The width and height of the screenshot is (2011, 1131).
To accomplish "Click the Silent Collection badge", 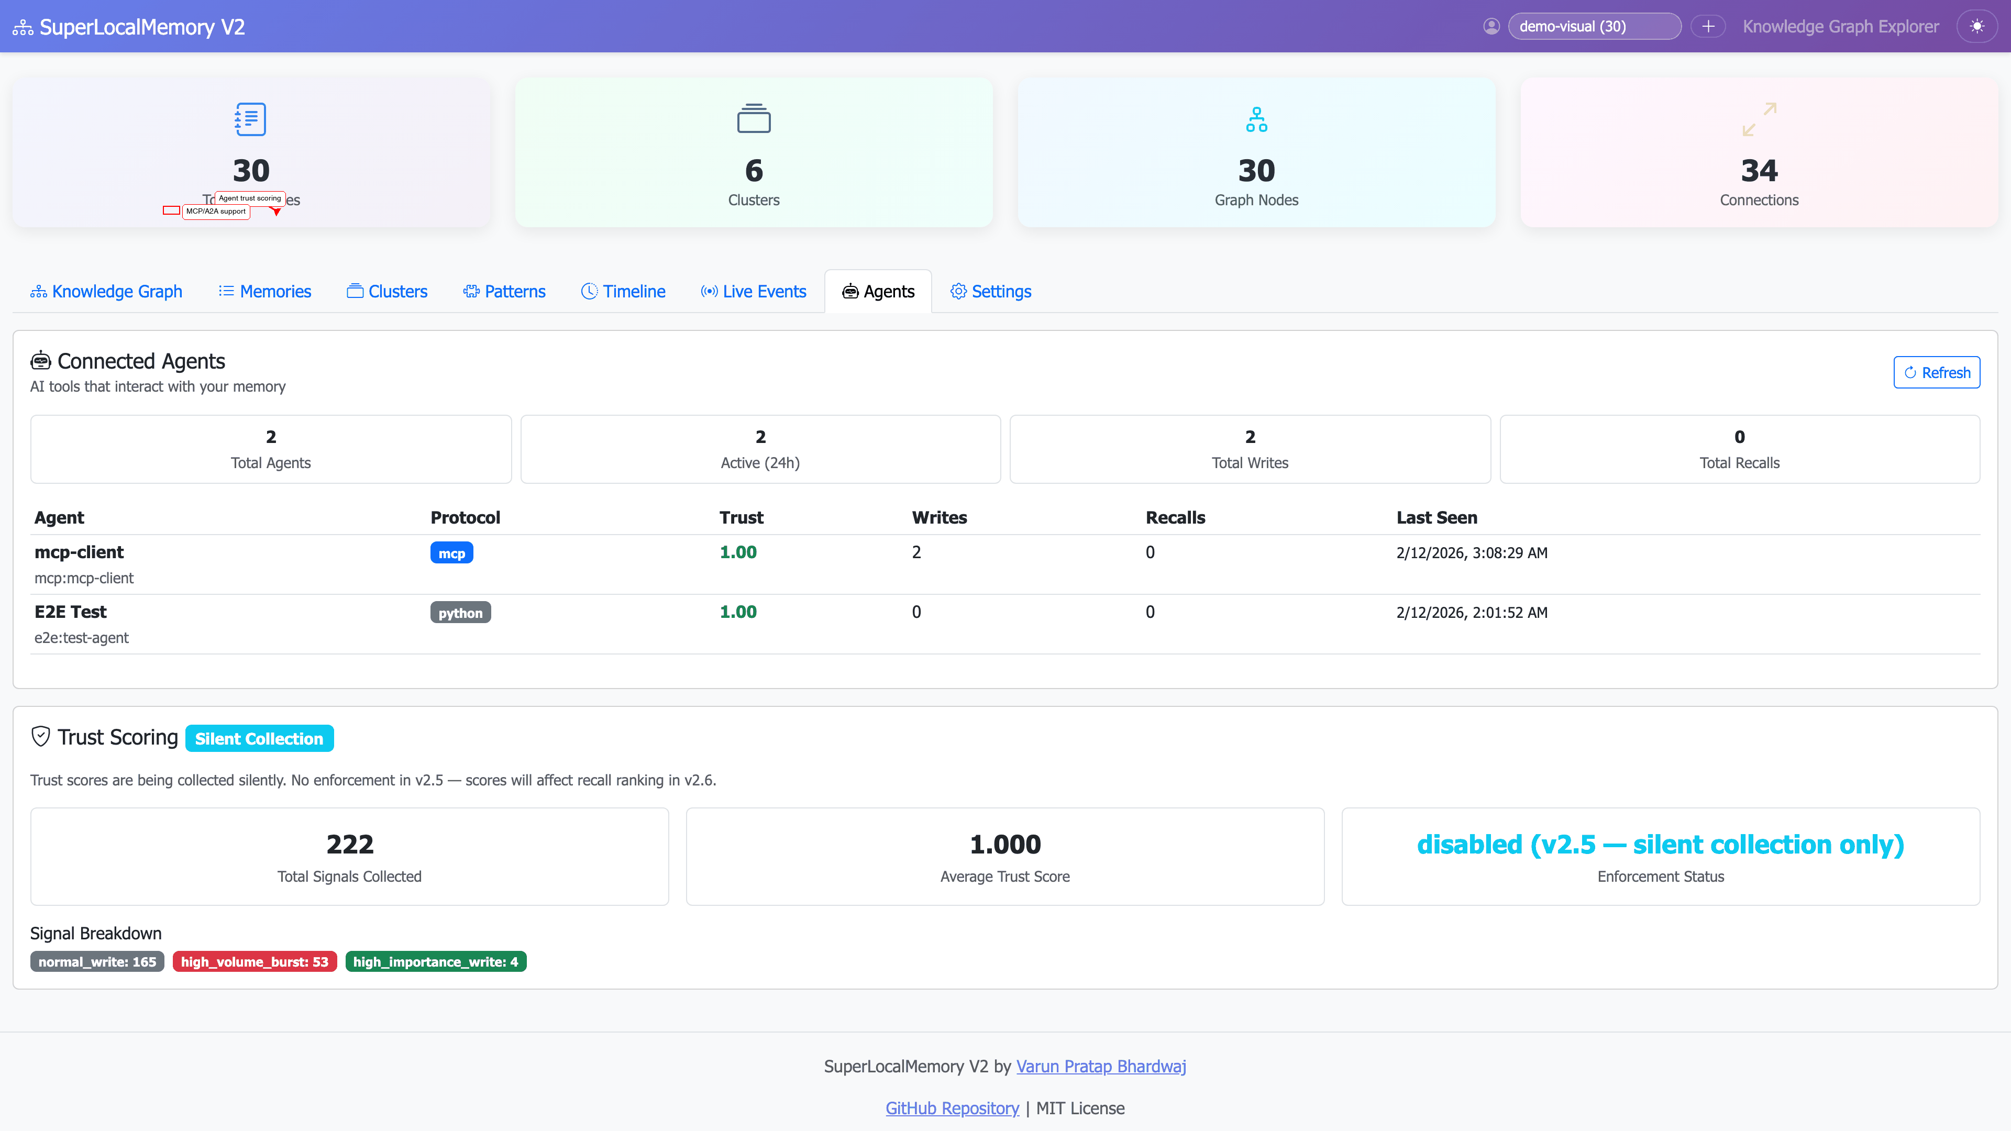I will pyautogui.click(x=259, y=738).
